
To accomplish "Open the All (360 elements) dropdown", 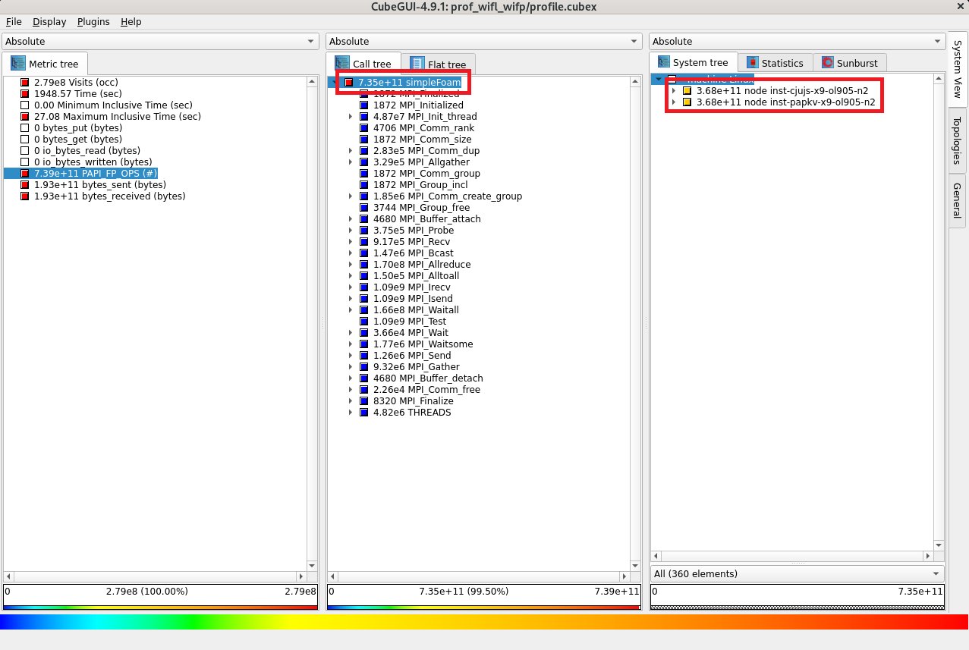I will [797, 573].
